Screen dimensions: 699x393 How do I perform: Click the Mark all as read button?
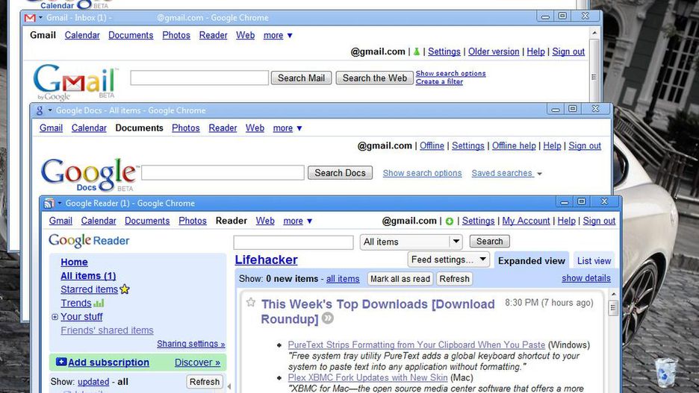pyautogui.click(x=400, y=279)
